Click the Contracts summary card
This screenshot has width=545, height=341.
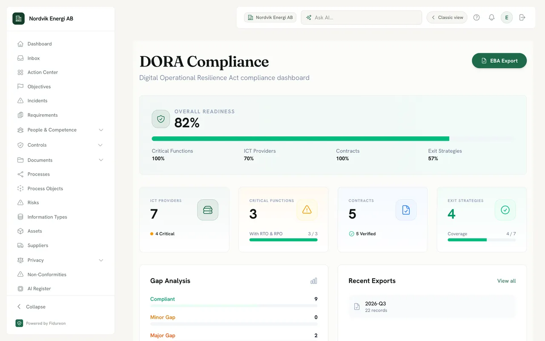(382, 220)
